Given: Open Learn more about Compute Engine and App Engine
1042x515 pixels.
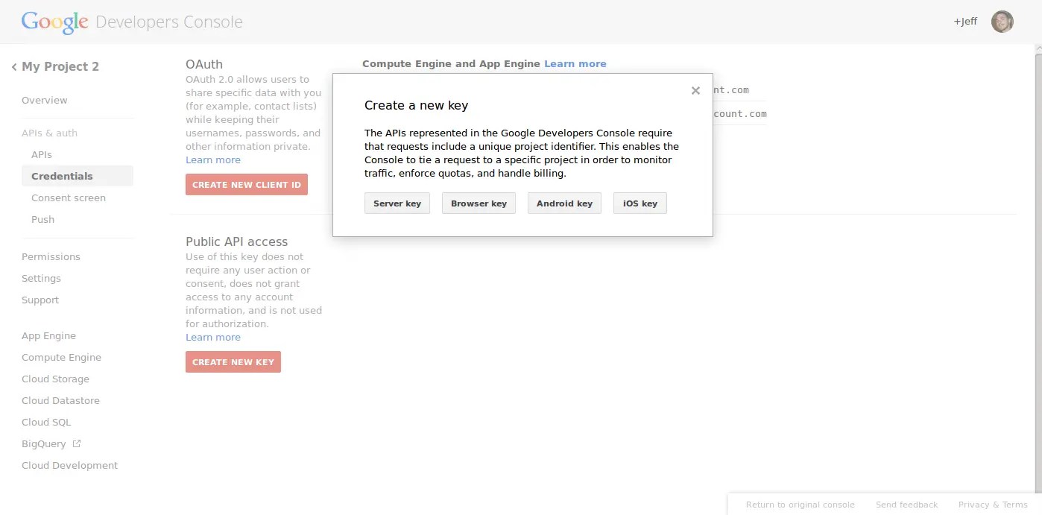Looking at the screenshot, I should tap(575, 63).
